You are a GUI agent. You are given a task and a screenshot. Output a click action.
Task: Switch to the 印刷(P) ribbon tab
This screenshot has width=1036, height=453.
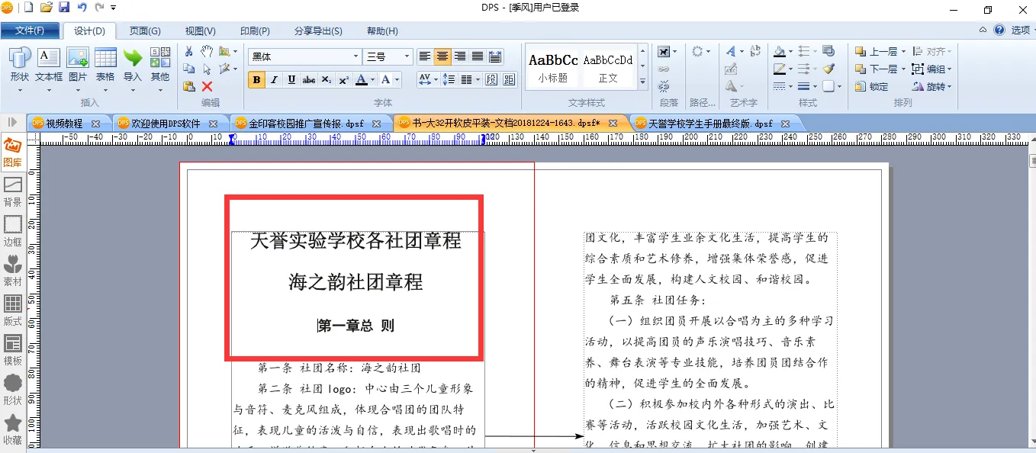tap(255, 31)
